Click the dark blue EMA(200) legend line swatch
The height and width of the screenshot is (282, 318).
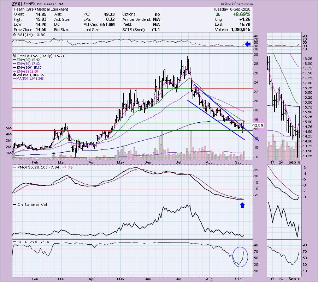14,68
